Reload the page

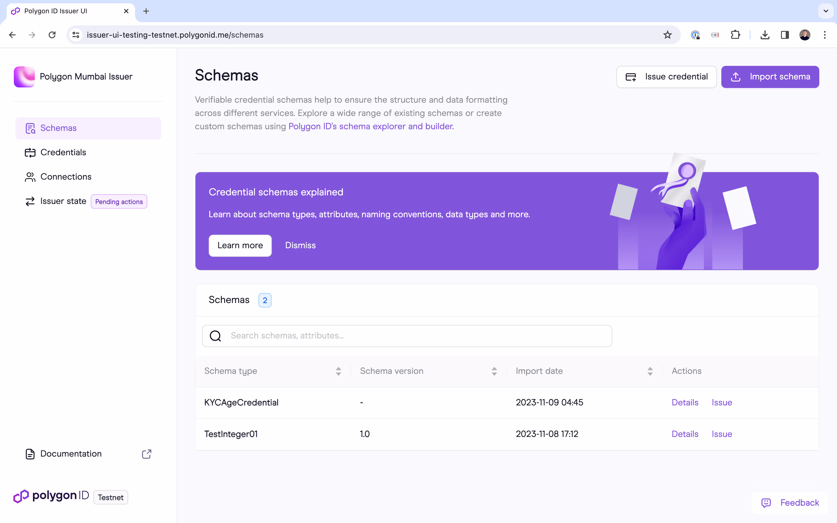click(x=52, y=35)
